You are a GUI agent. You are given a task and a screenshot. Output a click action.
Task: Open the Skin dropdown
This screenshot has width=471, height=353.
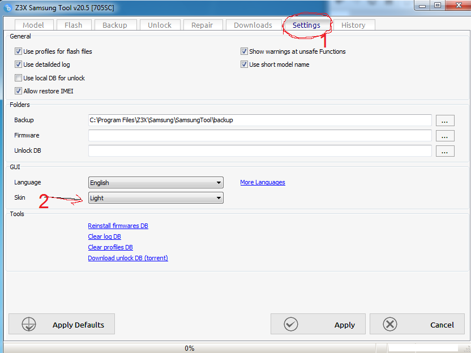[x=156, y=198]
